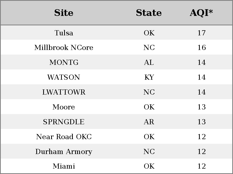Click the AQI value 16 for Millbrook
Image resolution: width=233 pixels, height=174 pixels.
(202, 48)
